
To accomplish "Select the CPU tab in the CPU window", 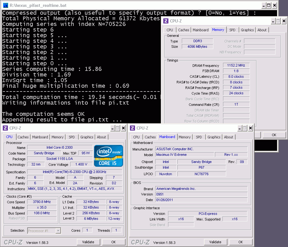I will coord(9,137).
